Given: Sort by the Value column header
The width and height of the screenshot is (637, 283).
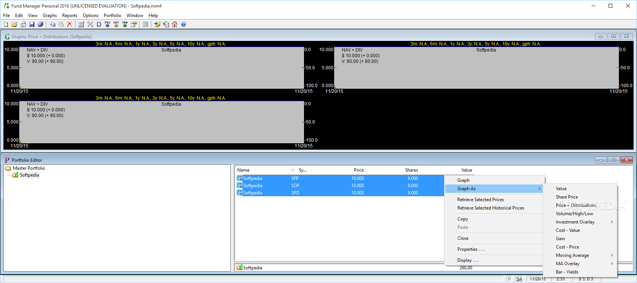Looking at the screenshot, I should tap(447, 170).
